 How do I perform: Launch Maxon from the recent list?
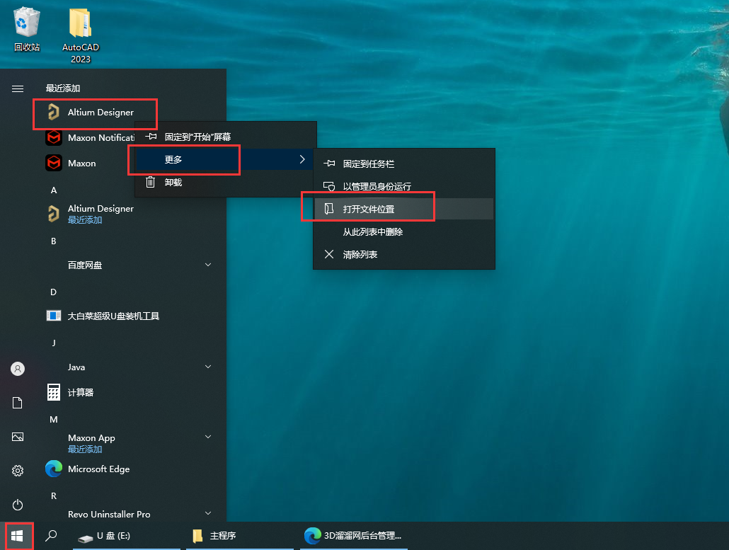click(x=84, y=164)
